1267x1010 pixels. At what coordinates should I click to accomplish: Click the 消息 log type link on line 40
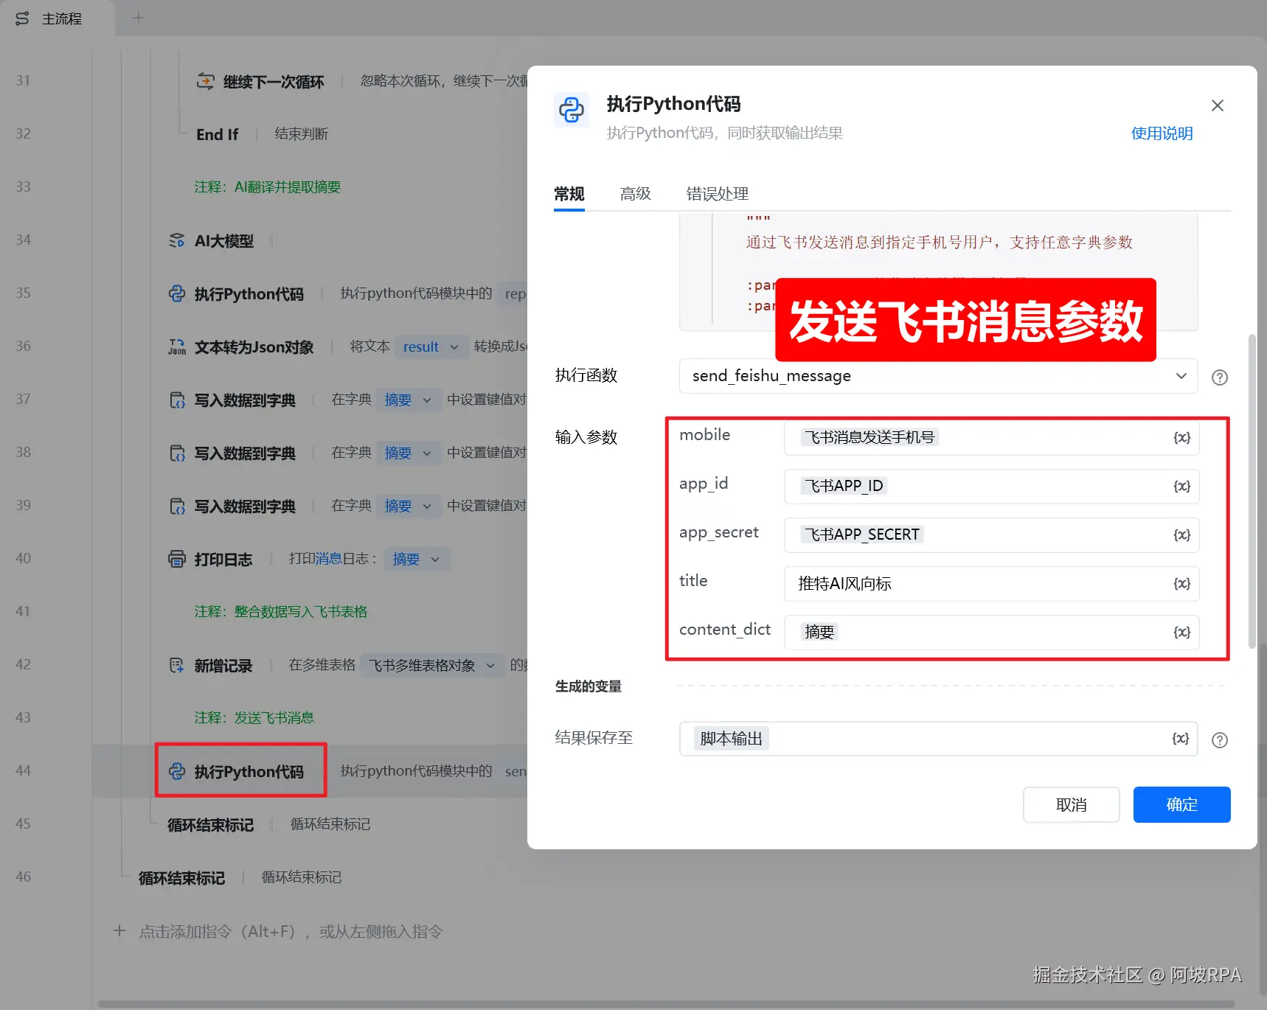(328, 559)
